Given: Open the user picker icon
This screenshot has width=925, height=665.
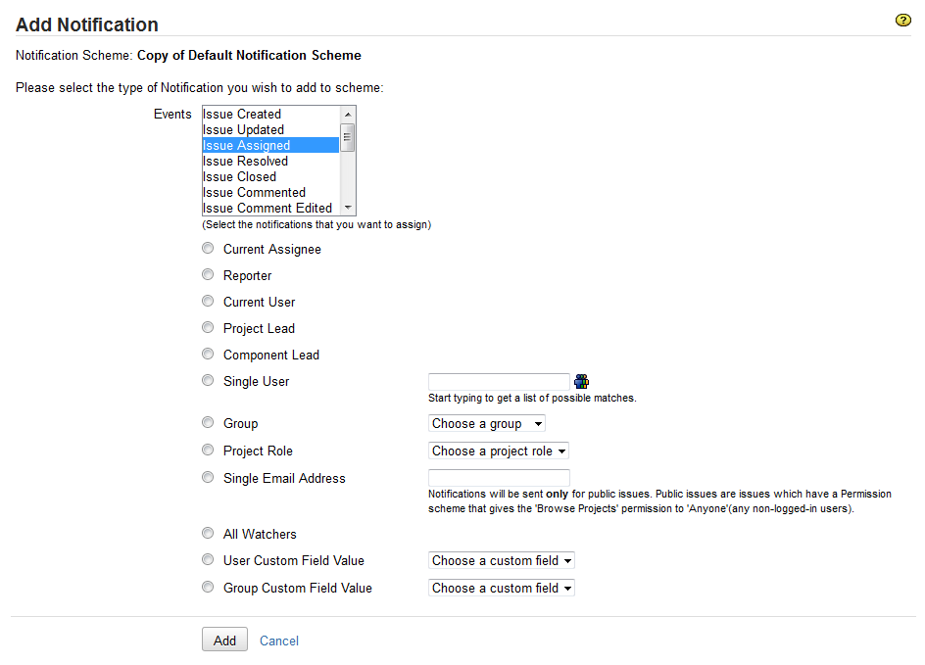Looking at the screenshot, I should pyautogui.click(x=581, y=382).
